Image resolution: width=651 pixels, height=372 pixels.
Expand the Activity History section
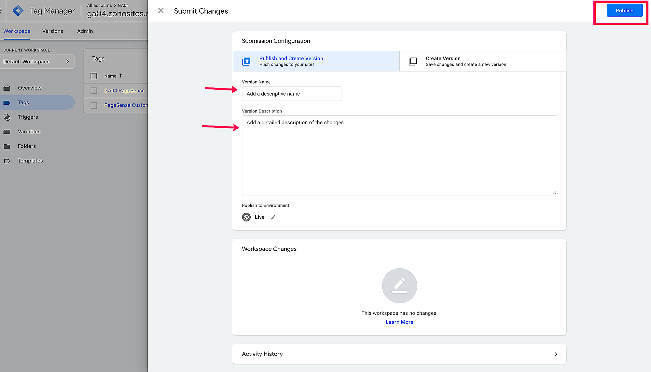pyautogui.click(x=555, y=354)
